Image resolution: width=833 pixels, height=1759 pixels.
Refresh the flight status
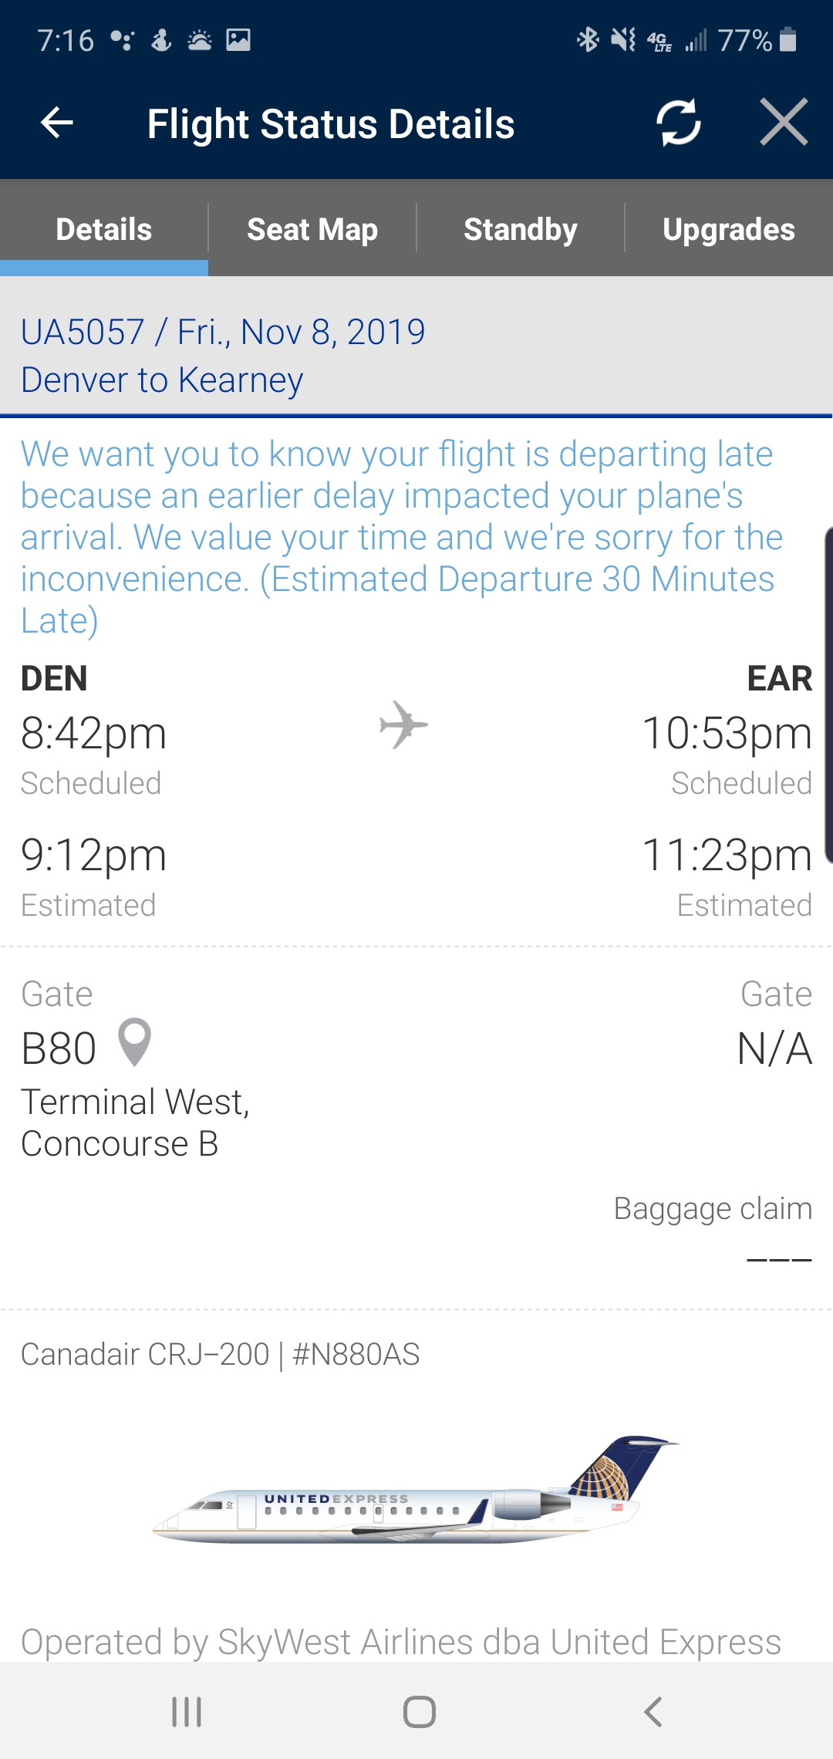678,123
